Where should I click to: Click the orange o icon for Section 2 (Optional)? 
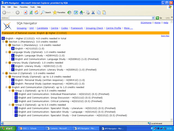(7, 73)
